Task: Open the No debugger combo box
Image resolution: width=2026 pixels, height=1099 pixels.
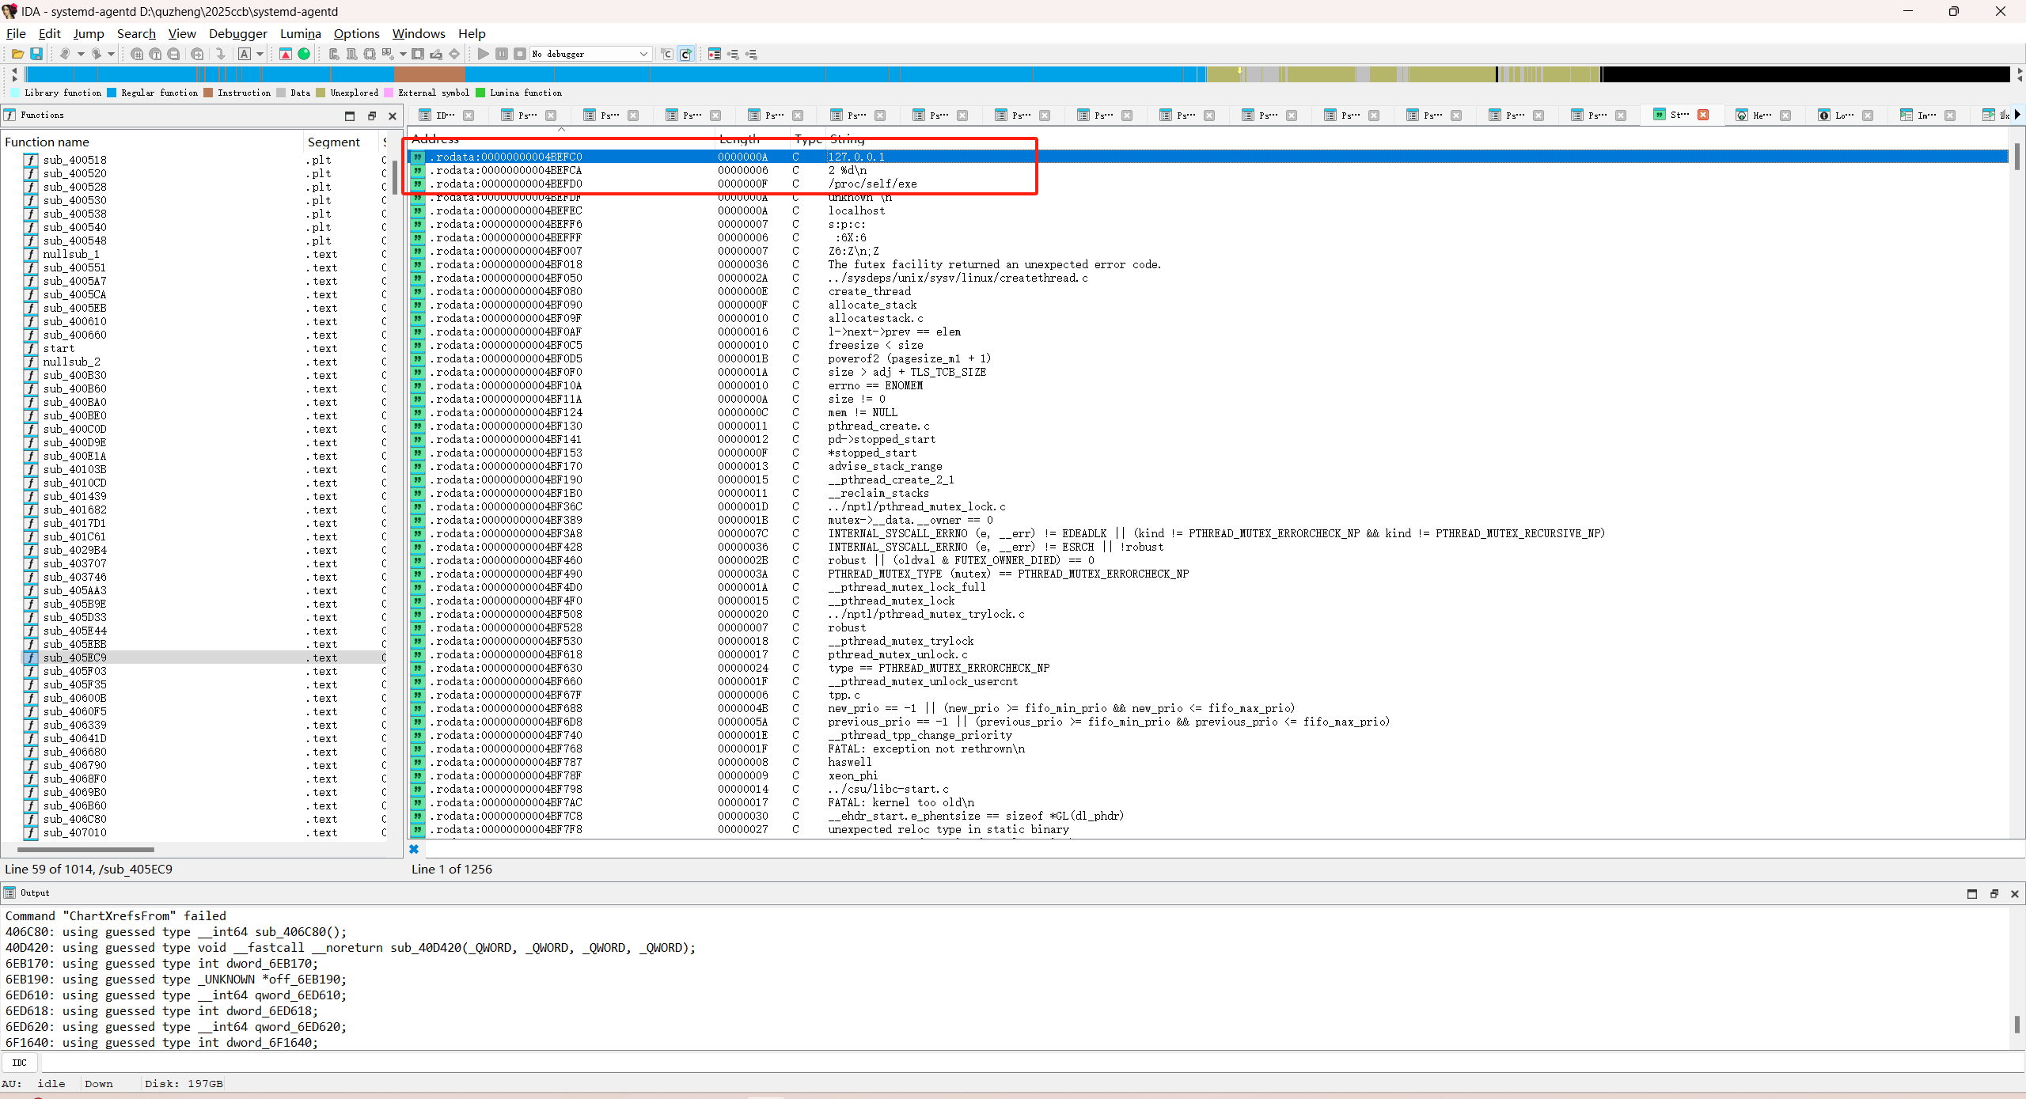Action: tap(590, 54)
